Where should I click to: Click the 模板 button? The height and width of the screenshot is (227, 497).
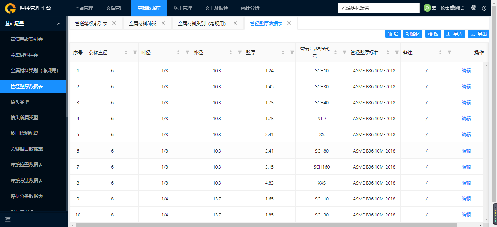point(433,34)
